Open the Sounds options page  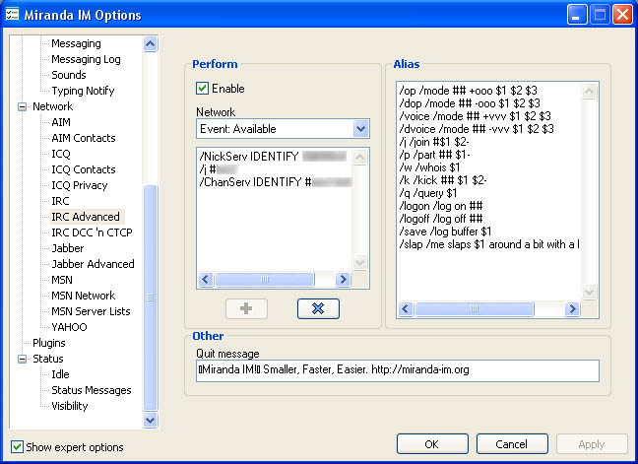click(x=69, y=75)
